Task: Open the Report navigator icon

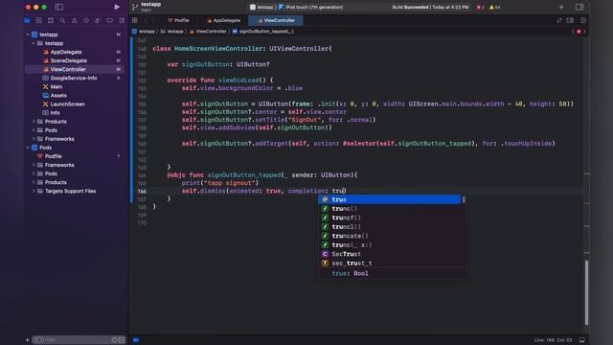Action: (122, 20)
